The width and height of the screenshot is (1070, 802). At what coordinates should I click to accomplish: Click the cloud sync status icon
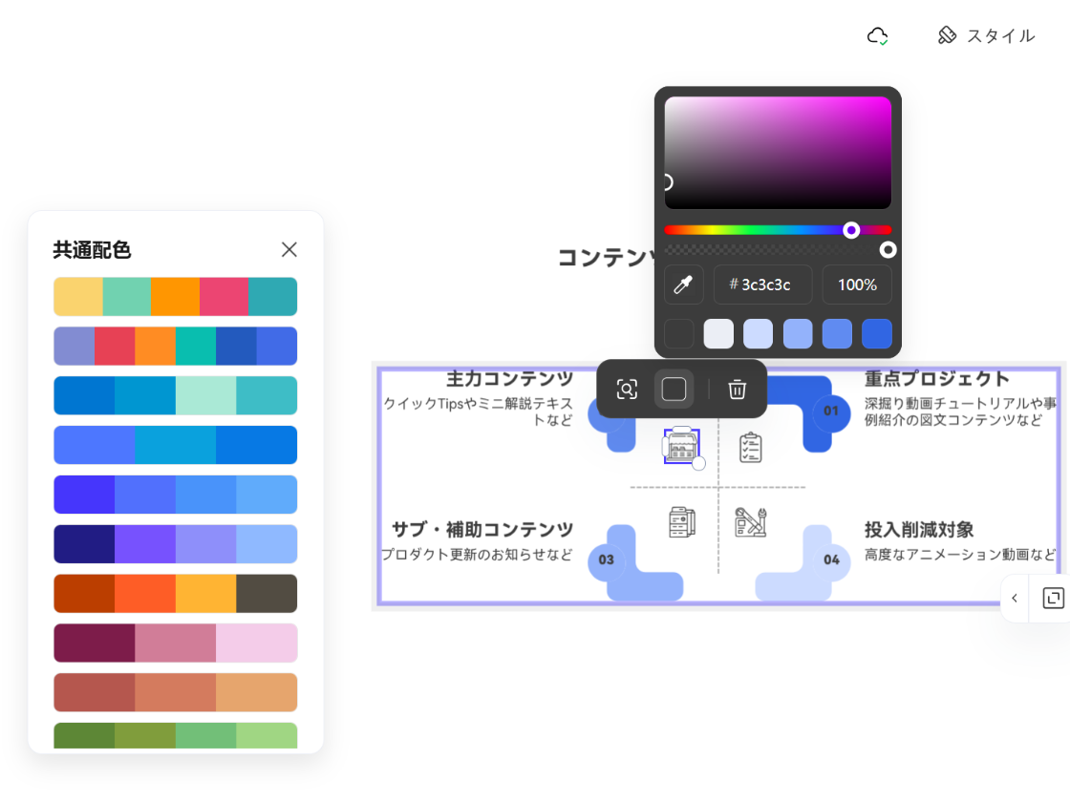coord(877,36)
